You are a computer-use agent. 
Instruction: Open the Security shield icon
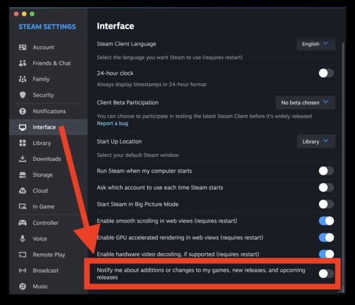click(x=23, y=95)
